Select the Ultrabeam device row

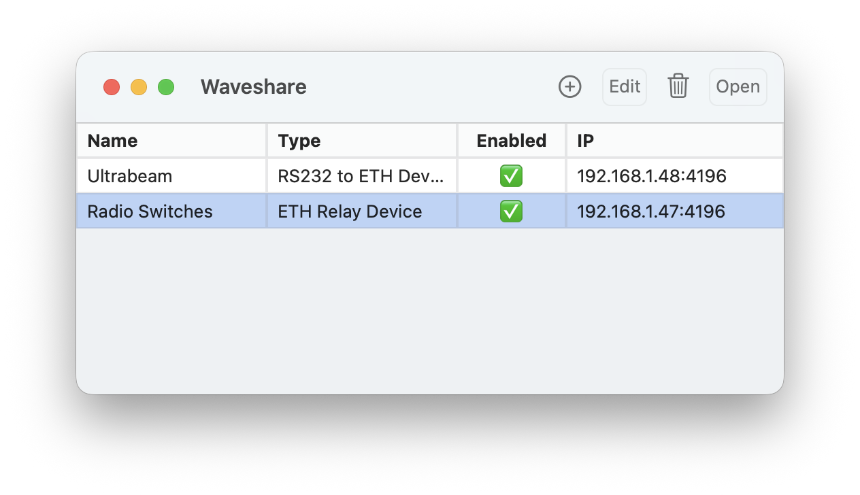pyautogui.click(x=130, y=177)
